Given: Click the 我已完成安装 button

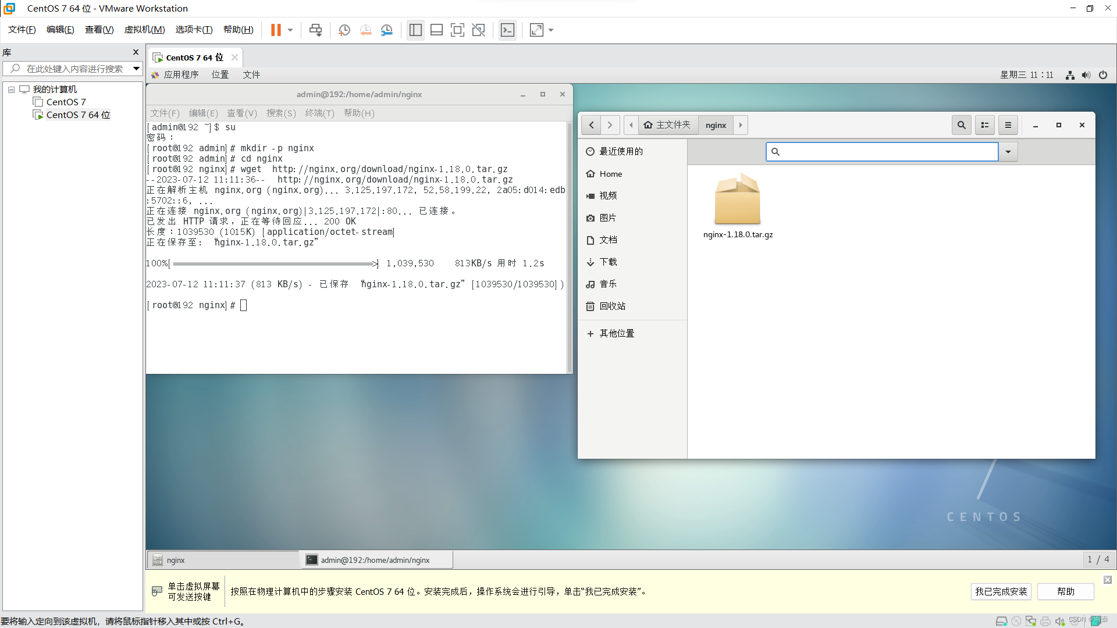Looking at the screenshot, I should [1001, 591].
